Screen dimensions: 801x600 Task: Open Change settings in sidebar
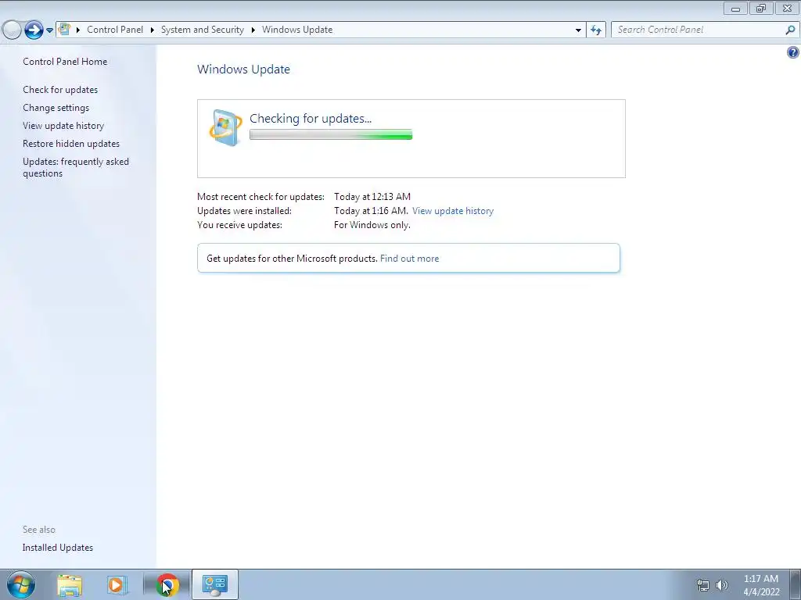pos(56,108)
